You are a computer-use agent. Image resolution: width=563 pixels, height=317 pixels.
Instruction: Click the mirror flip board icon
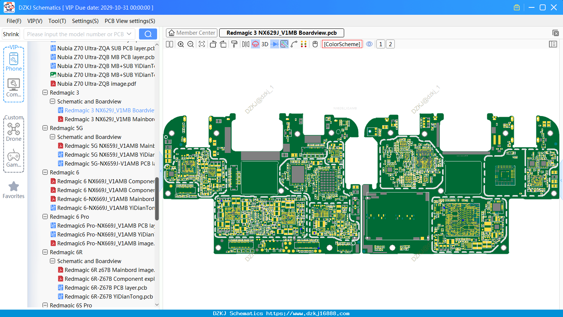pyautogui.click(x=245, y=44)
